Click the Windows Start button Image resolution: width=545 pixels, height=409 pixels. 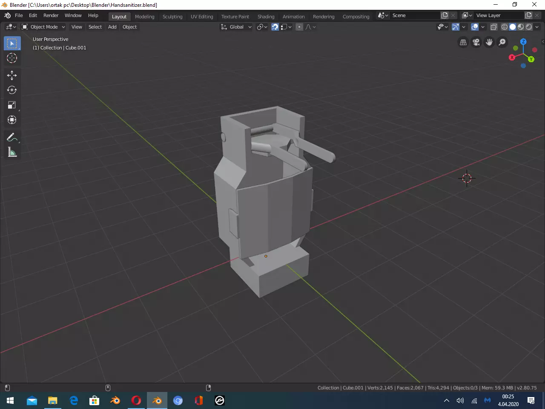(10, 400)
